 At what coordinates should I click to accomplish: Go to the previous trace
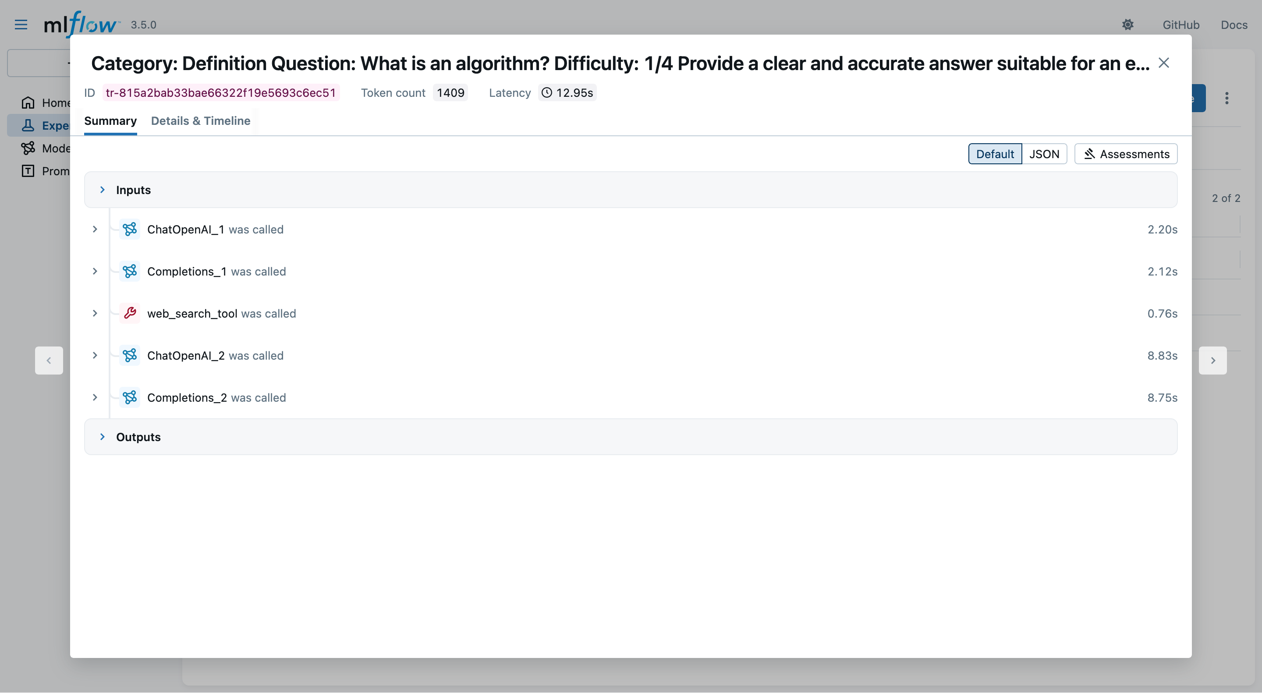coord(49,361)
